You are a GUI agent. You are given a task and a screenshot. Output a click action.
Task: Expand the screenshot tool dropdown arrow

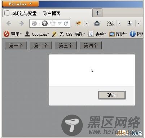point(119,23)
